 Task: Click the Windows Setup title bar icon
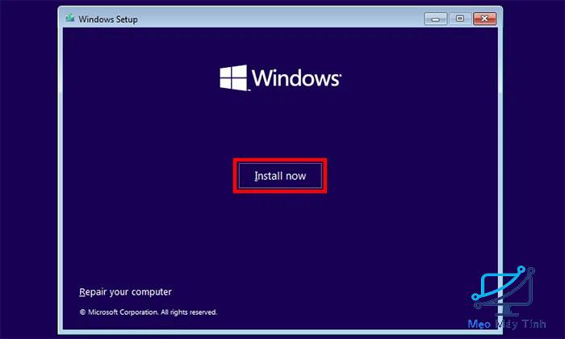(70, 18)
